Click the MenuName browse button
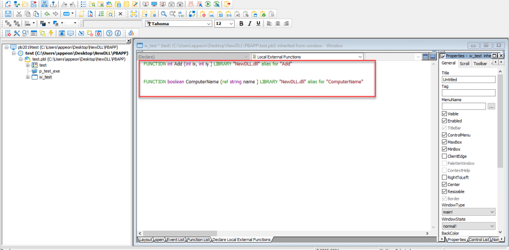The width and height of the screenshot is (509, 250). click(x=491, y=106)
